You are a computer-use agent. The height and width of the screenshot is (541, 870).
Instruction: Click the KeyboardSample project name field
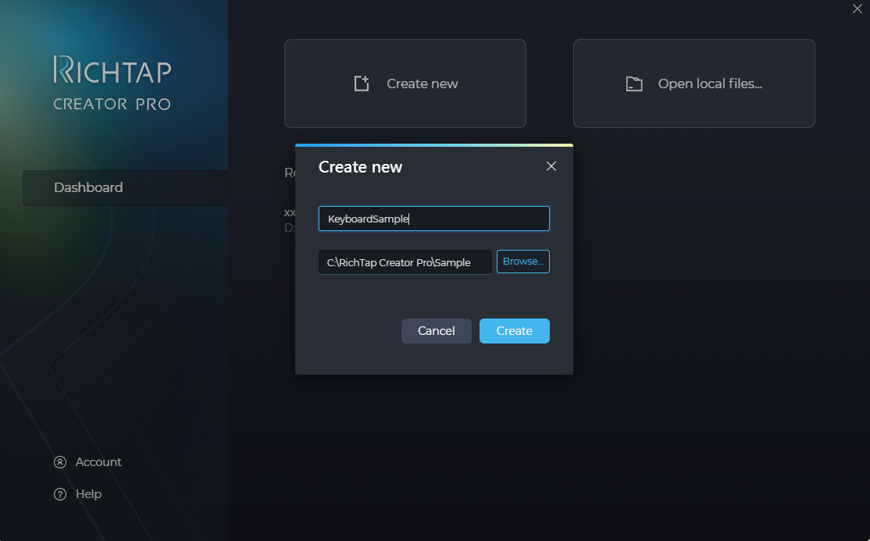[433, 219]
